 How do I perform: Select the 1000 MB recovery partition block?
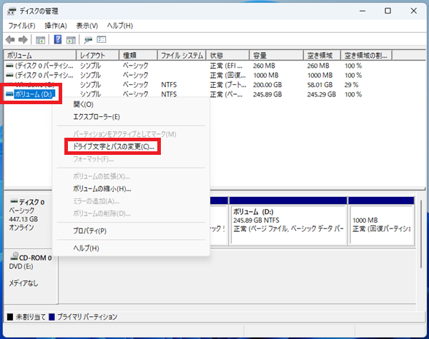point(381,221)
